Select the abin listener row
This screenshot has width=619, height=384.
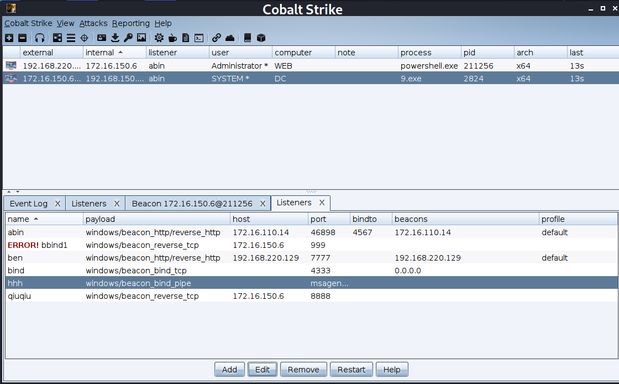pos(312,232)
